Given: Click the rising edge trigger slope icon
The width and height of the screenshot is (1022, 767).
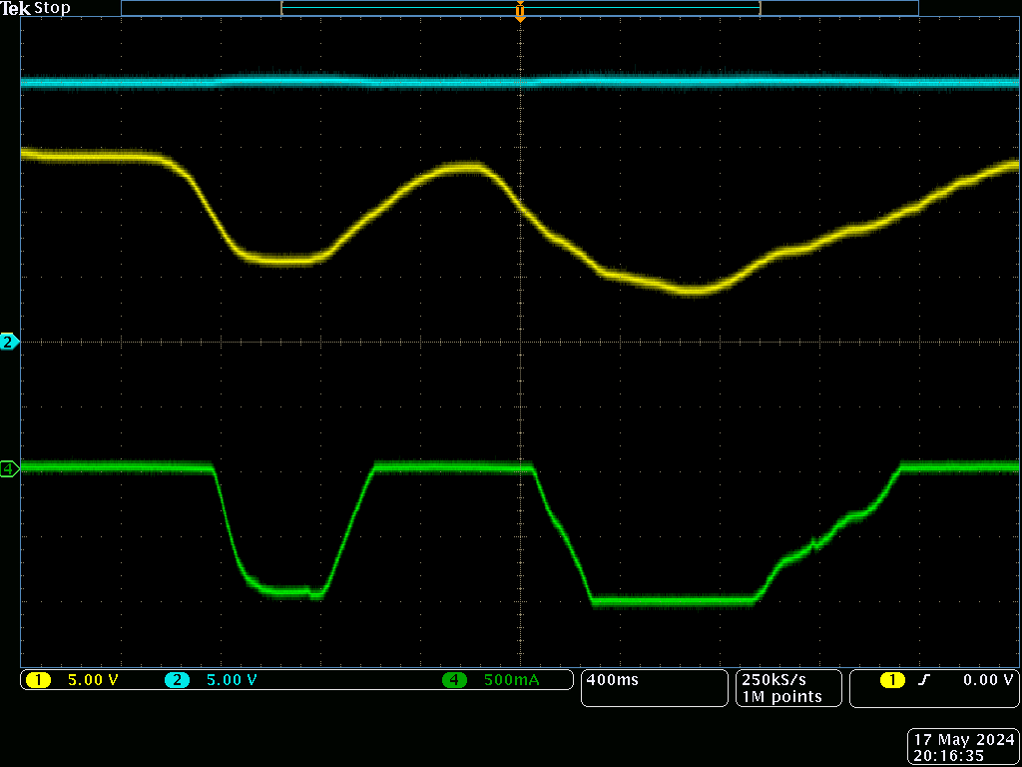Looking at the screenshot, I should (924, 681).
